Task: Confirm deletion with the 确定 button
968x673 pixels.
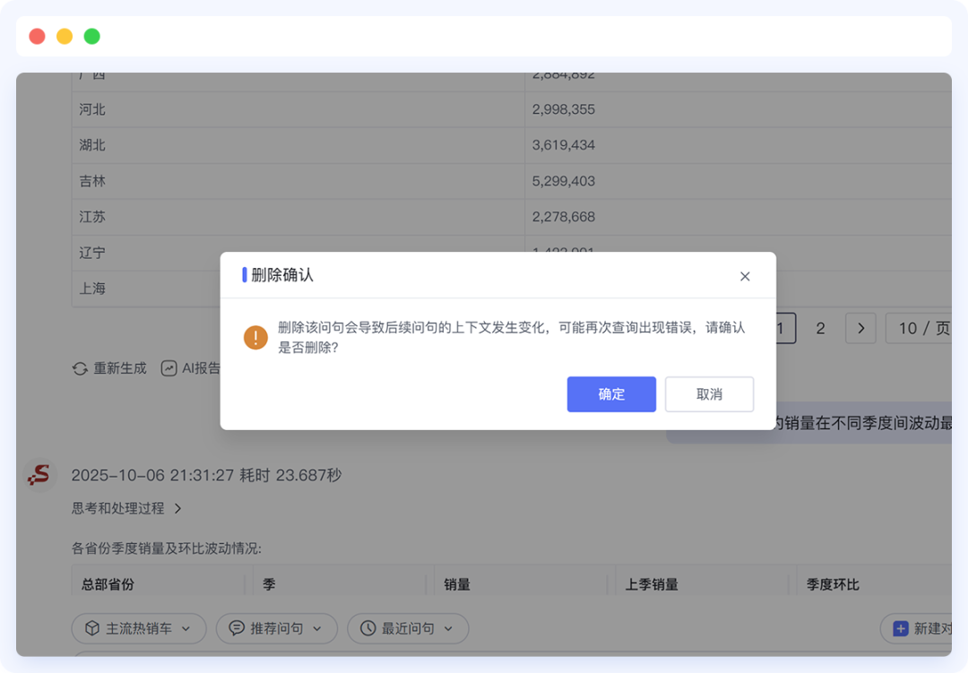Action: tap(611, 394)
